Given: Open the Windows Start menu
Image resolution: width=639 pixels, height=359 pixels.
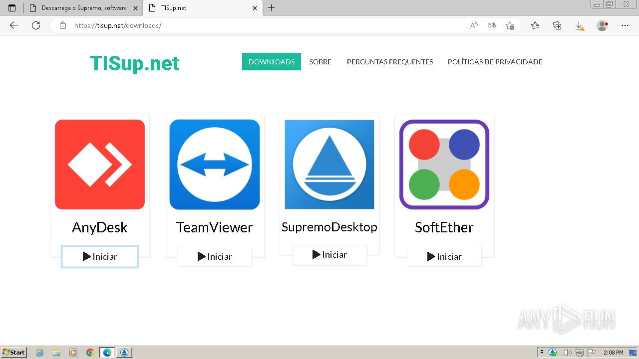Looking at the screenshot, I should 14,353.
